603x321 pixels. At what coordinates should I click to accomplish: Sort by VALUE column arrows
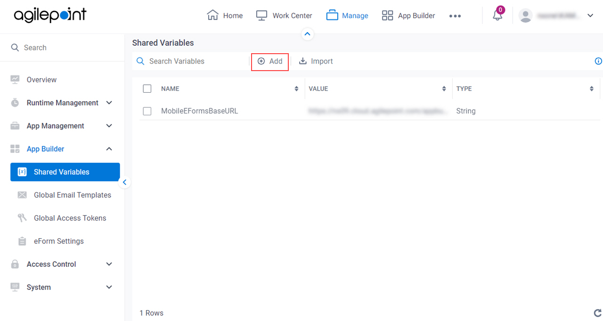point(444,88)
